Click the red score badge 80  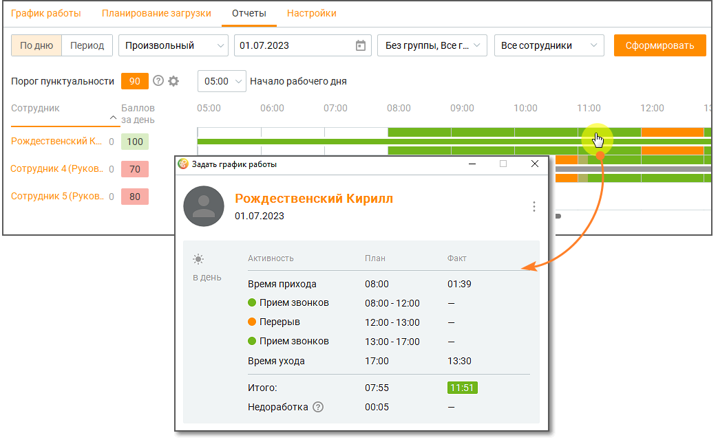[x=135, y=197]
